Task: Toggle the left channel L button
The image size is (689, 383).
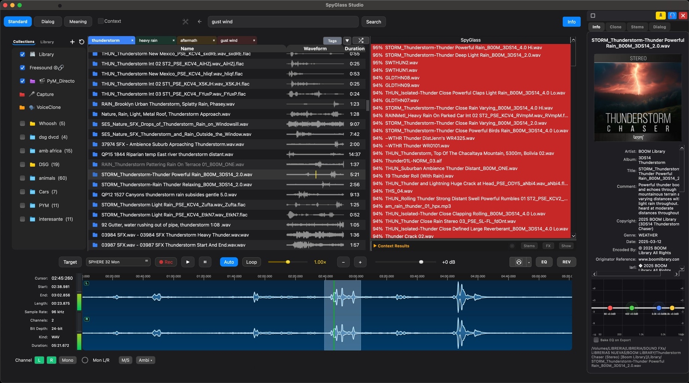Action: point(39,360)
